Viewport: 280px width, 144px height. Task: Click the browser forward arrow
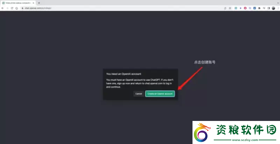7,8
